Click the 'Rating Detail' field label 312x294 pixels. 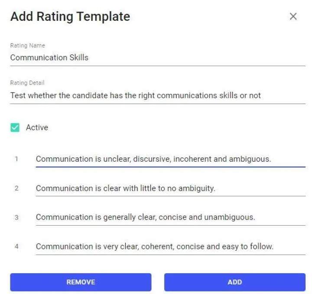click(x=27, y=83)
